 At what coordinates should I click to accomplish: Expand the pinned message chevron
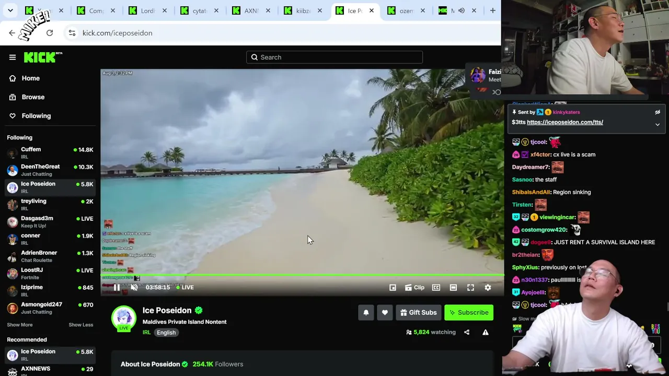coord(658,125)
